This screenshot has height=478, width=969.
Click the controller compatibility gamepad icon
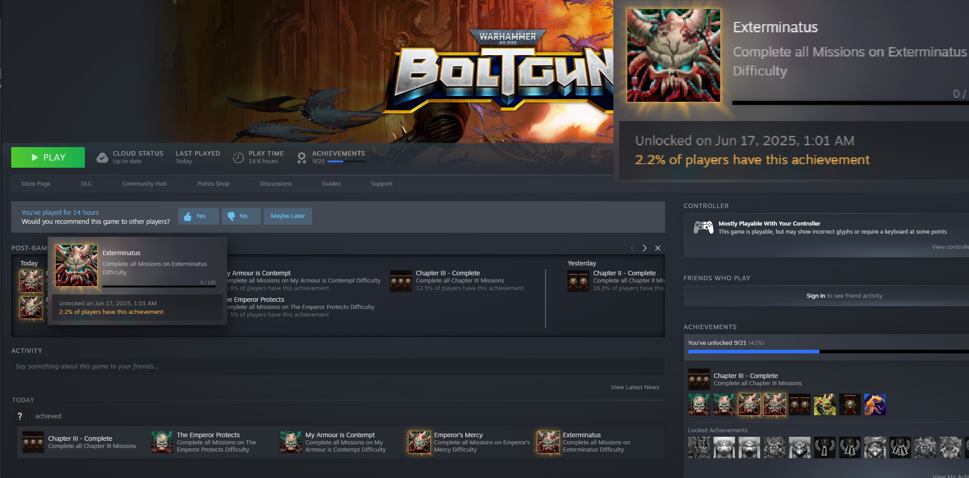coord(704,227)
